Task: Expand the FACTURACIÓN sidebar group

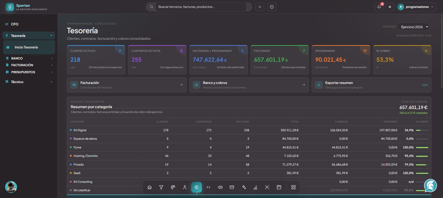Action: point(29,65)
